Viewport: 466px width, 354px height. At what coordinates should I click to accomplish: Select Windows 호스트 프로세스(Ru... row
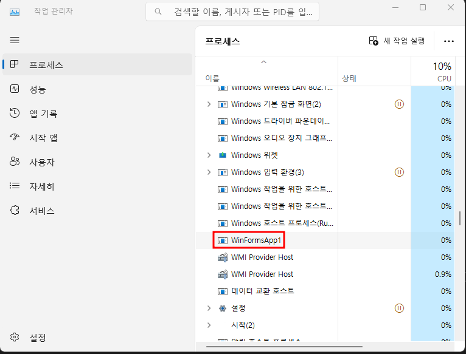pos(325,223)
